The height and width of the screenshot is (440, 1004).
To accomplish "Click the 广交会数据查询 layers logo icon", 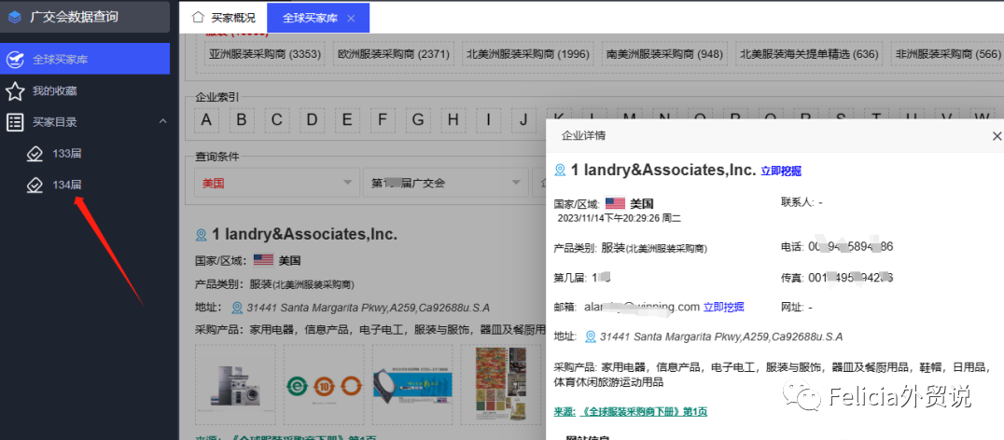I will 15,18.
